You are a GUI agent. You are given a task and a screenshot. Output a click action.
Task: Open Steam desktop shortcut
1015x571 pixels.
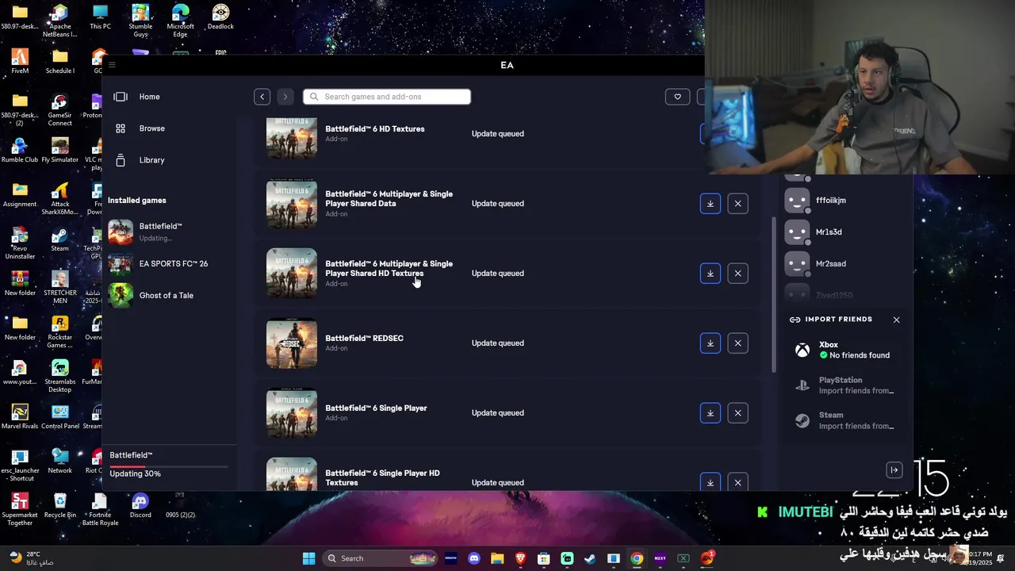(x=59, y=240)
